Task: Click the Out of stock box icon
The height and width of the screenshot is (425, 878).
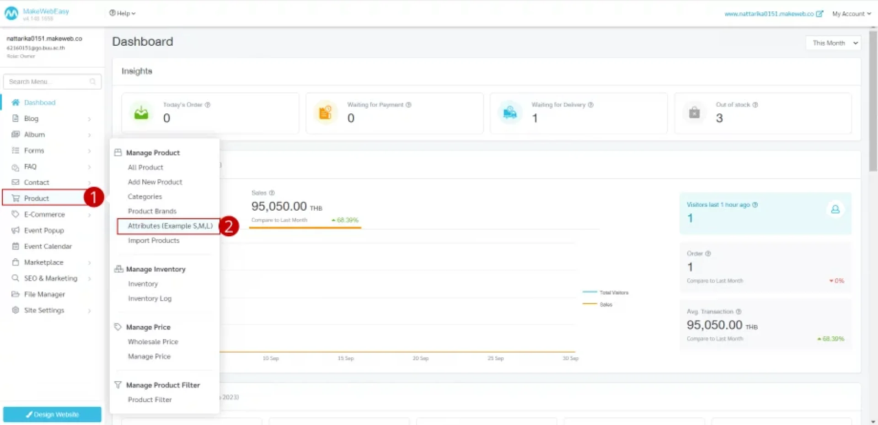Action: 694,113
